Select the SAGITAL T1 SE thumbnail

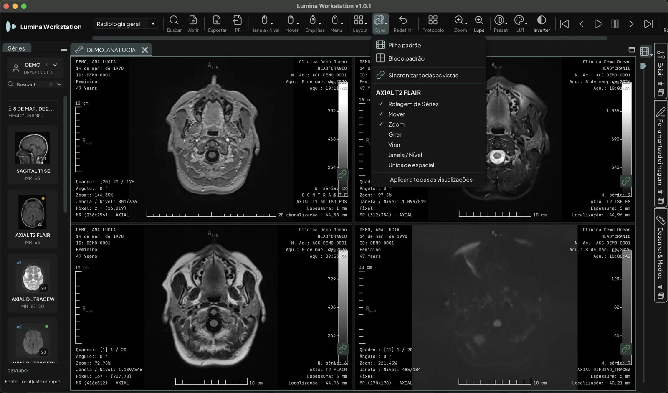coord(33,155)
